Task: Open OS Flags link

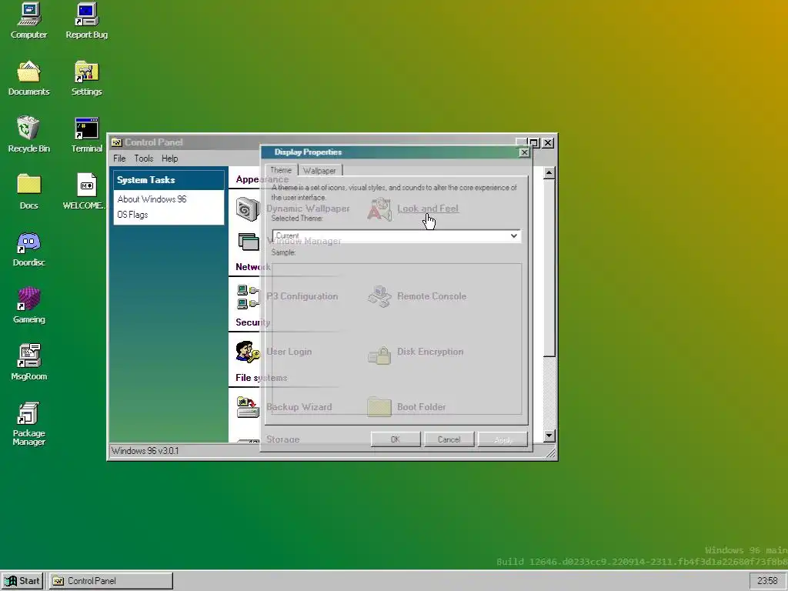Action: tap(132, 215)
